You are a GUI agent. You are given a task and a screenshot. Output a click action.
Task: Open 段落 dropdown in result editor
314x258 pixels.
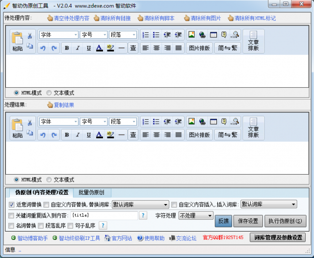123,122
